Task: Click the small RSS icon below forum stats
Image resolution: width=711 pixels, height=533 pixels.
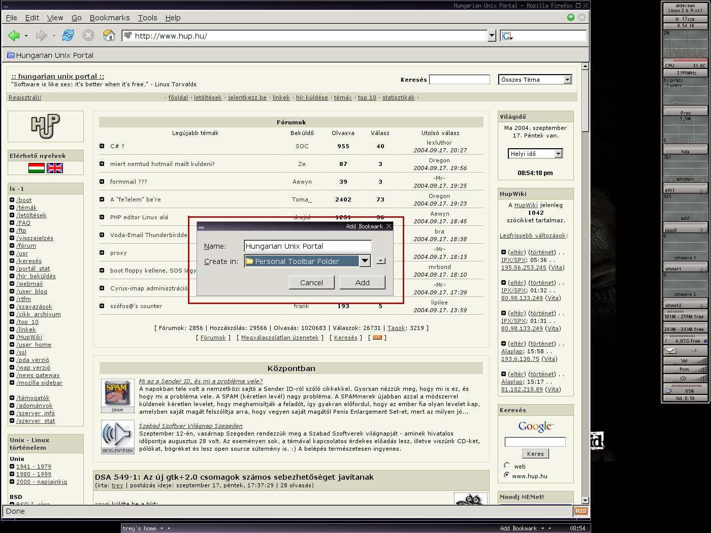Action: point(377,338)
